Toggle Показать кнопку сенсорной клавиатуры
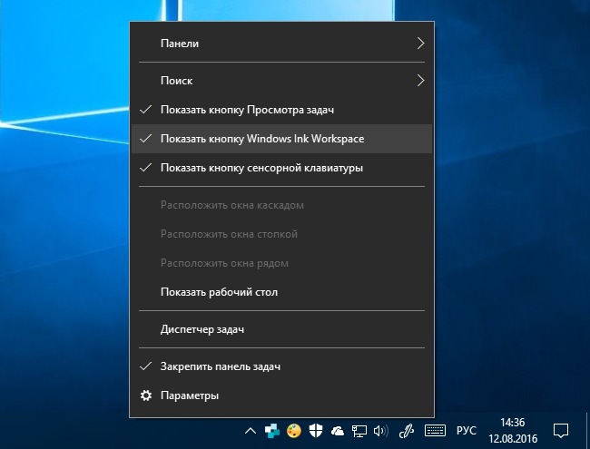The height and width of the screenshot is (449, 590). click(x=281, y=168)
